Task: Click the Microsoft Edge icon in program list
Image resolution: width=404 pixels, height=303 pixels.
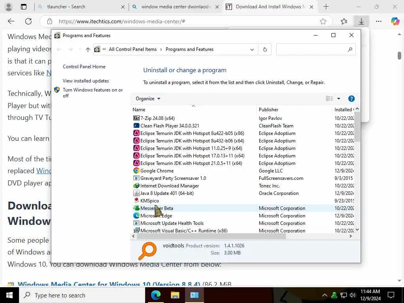Action: (x=136, y=216)
